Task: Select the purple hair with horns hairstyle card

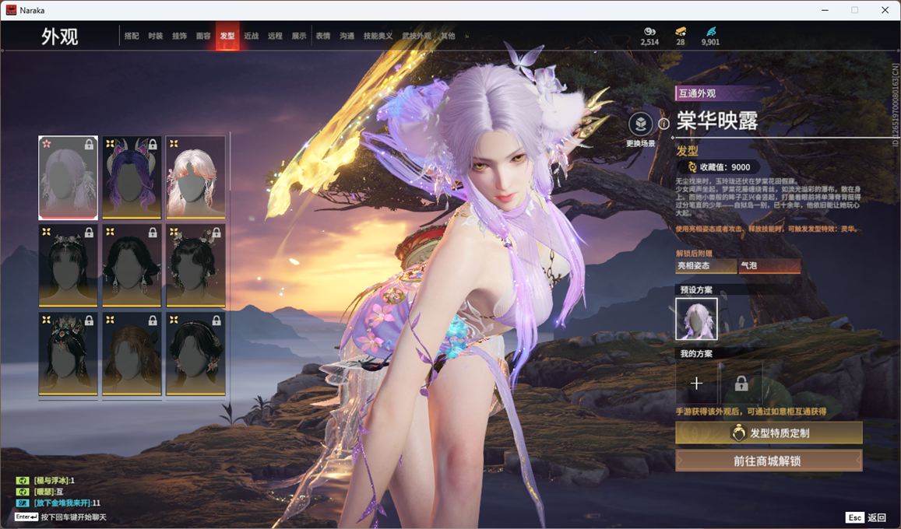Action: (x=132, y=178)
